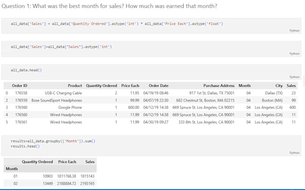Click 'Price Each' header in first table

point(130,86)
